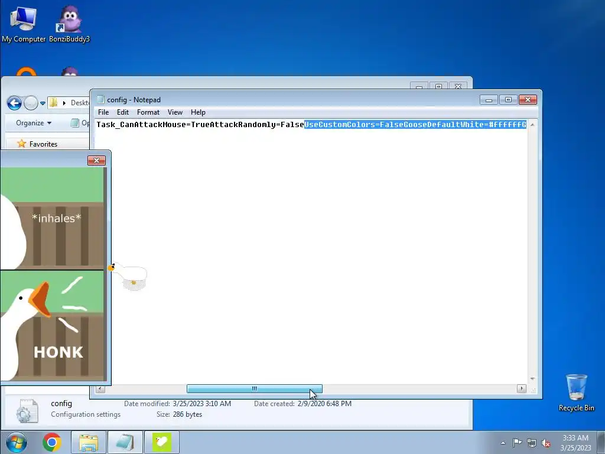Open Explorer recent pages dropdown
The width and height of the screenshot is (605, 454).
pyautogui.click(x=43, y=103)
